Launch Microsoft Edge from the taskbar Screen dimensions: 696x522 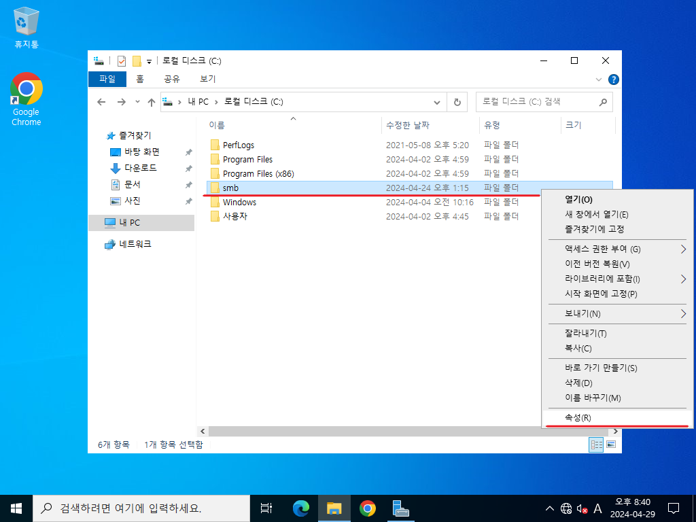point(301,508)
